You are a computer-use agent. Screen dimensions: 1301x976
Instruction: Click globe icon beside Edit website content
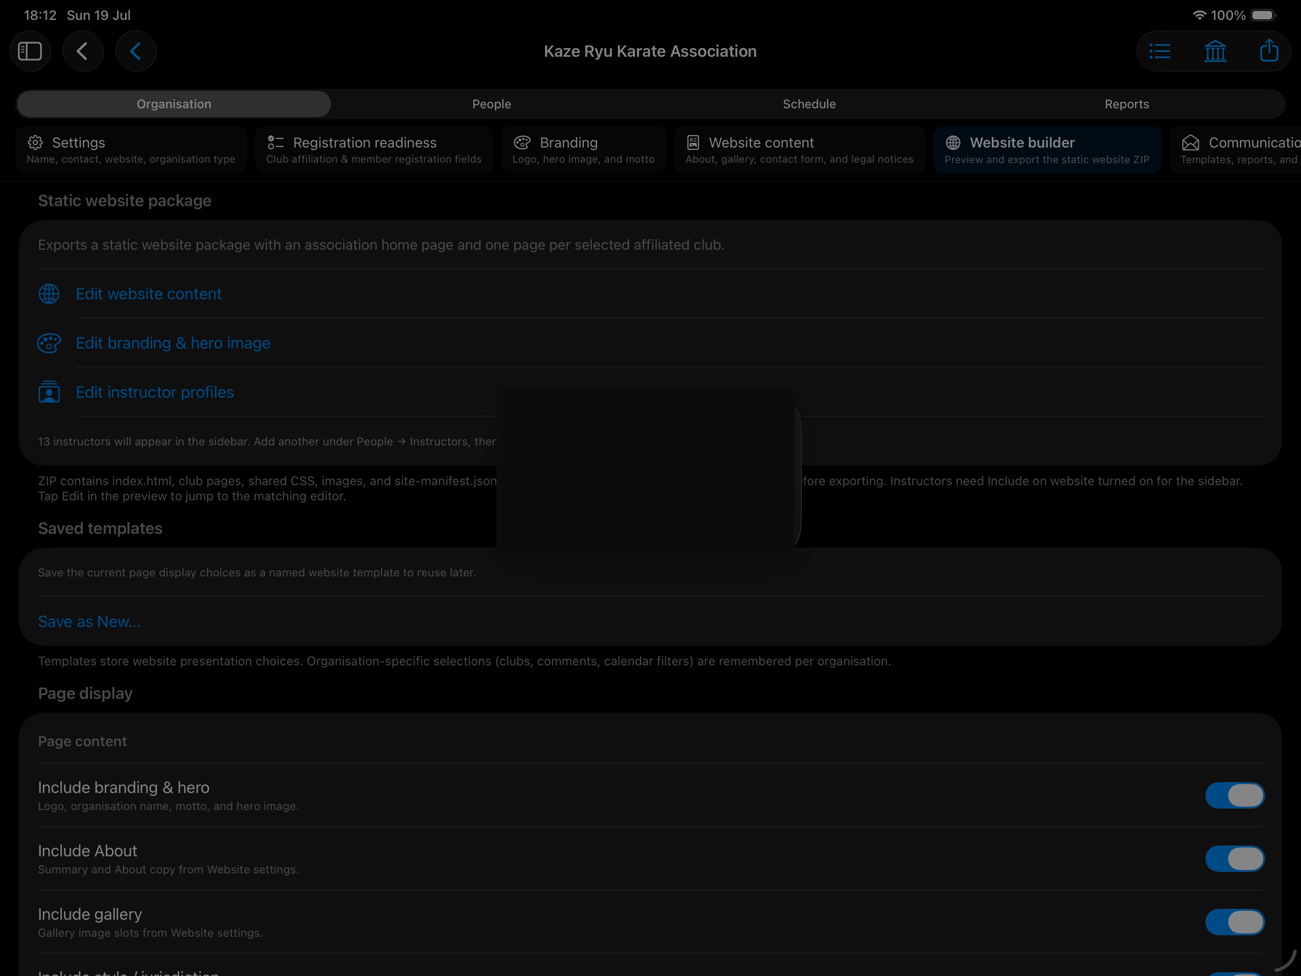click(49, 294)
